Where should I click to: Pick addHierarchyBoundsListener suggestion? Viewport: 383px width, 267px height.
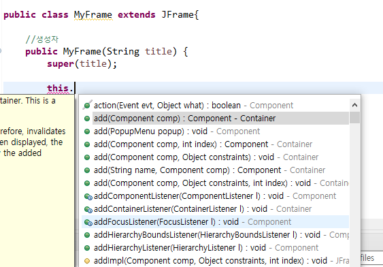pyautogui.click(x=215, y=235)
